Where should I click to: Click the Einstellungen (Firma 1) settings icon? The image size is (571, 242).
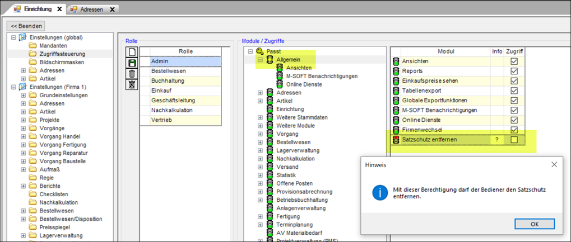click(x=23, y=87)
